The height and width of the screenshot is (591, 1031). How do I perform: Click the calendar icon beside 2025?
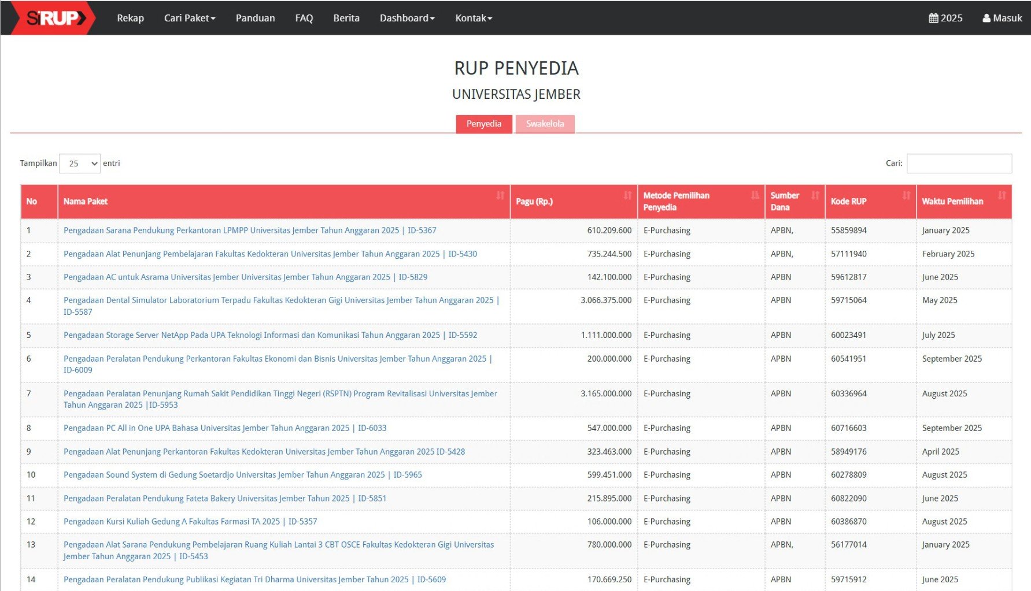(x=933, y=18)
